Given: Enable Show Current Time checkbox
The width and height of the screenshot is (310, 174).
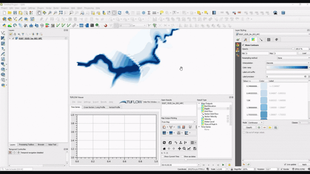Looking at the screenshot, I should 163,156.
